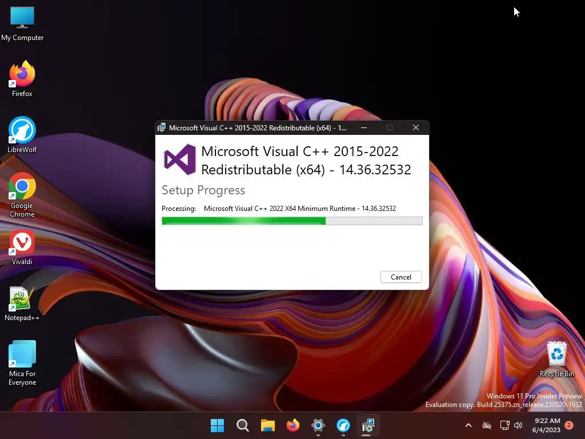
Task: Cancel the Visual C++ setup
Action: 401,277
